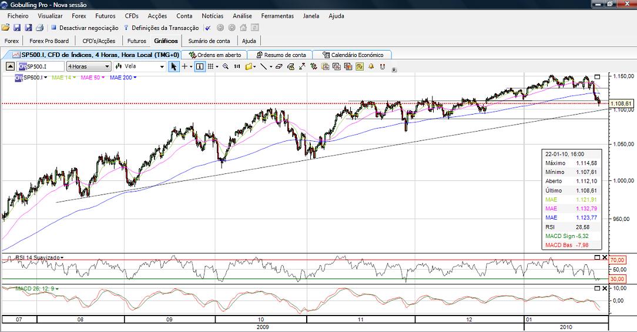The image size is (637, 332).
Task: Switch to the Forex Pro Board tab
Action: pyautogui.click(x=49, y=41)
